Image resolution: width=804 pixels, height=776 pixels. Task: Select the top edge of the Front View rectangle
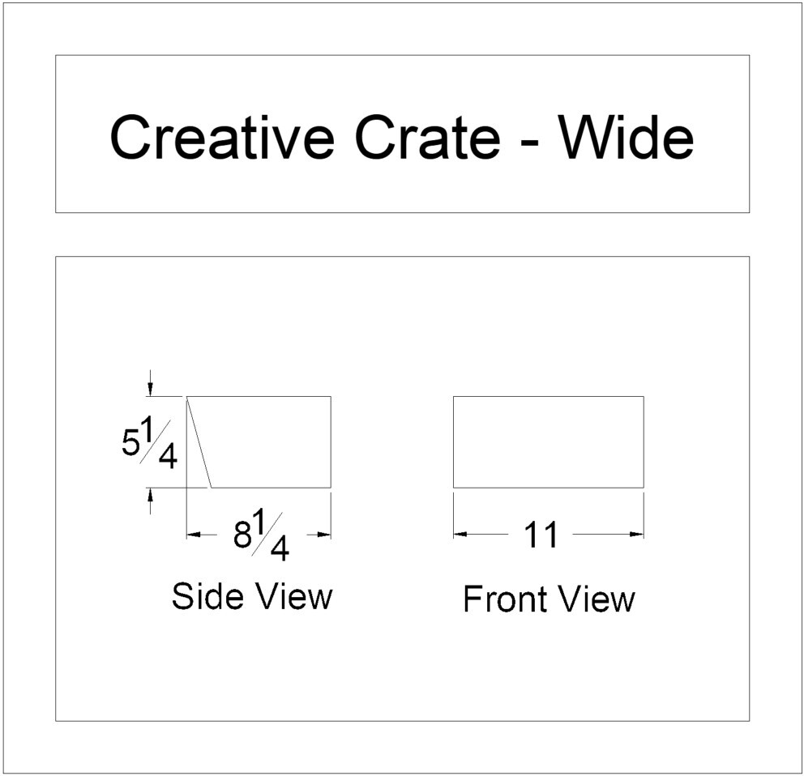click(548, 397)
